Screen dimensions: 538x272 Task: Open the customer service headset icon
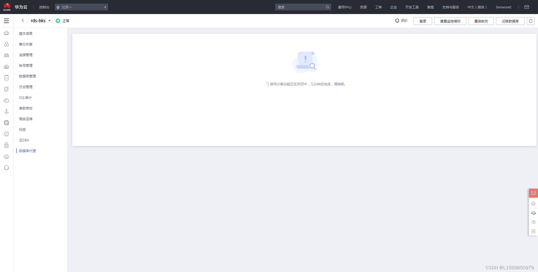click(x=533, y=213)
